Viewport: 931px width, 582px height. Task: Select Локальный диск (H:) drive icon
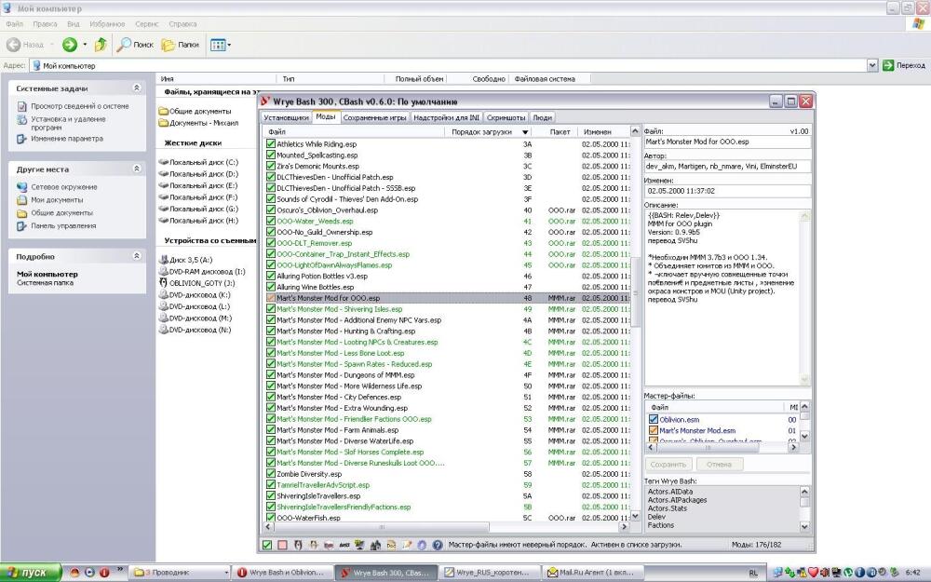click(164, 221)
